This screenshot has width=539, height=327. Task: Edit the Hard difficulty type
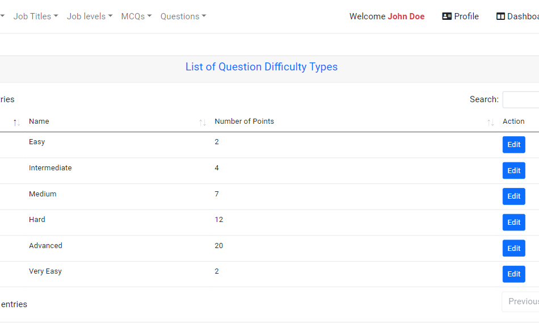tap(513, 222)
